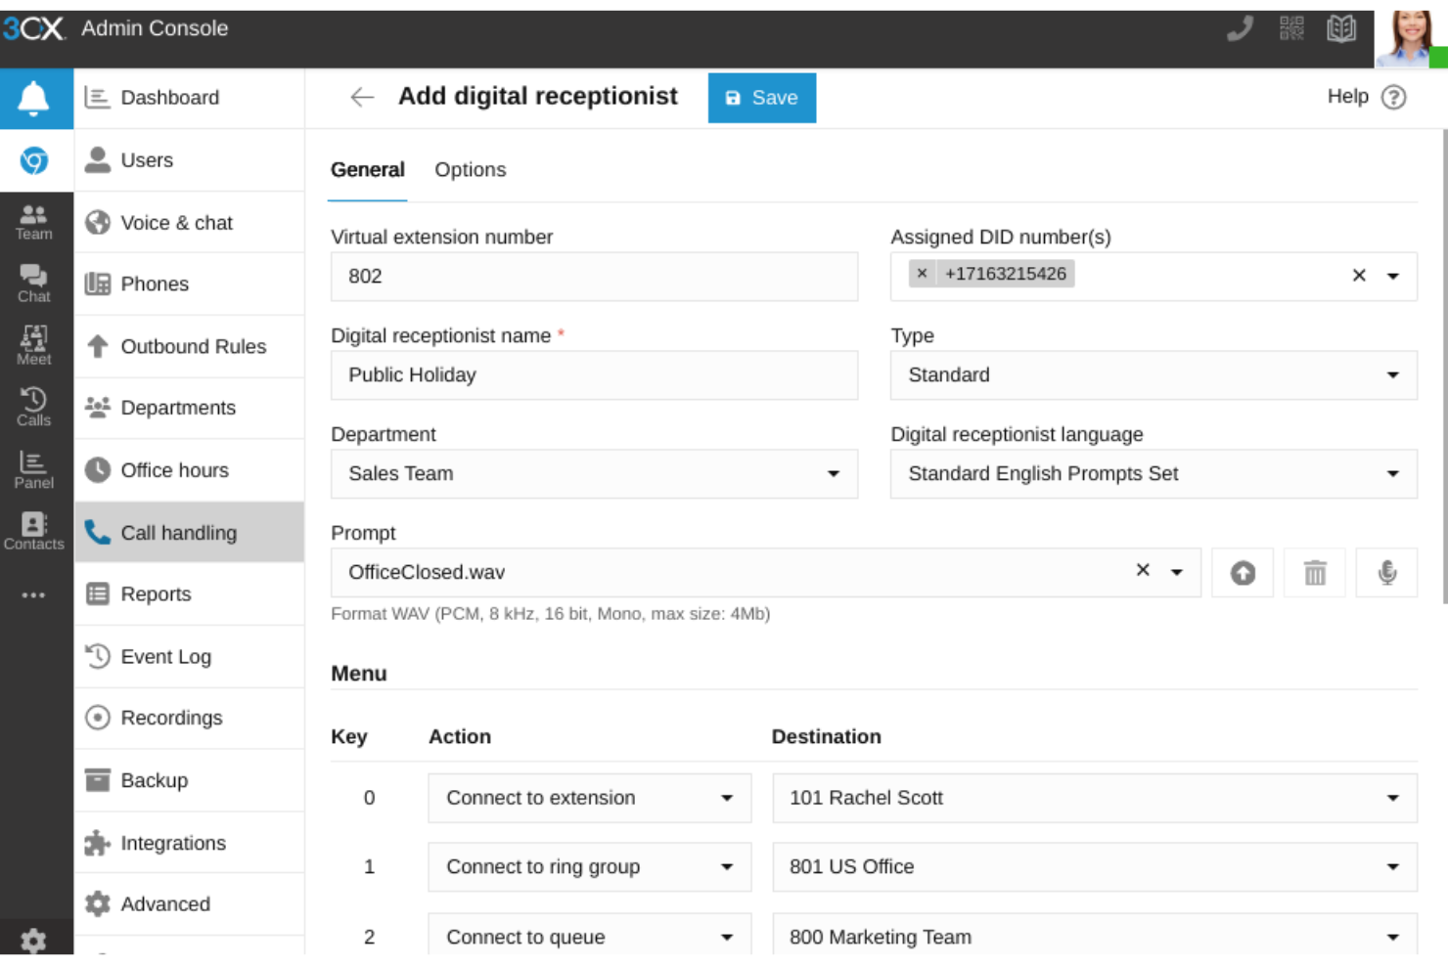Click the Outbound Rules arrow icon
This screenshot has height=965, width=1448.
pos(97,346)
